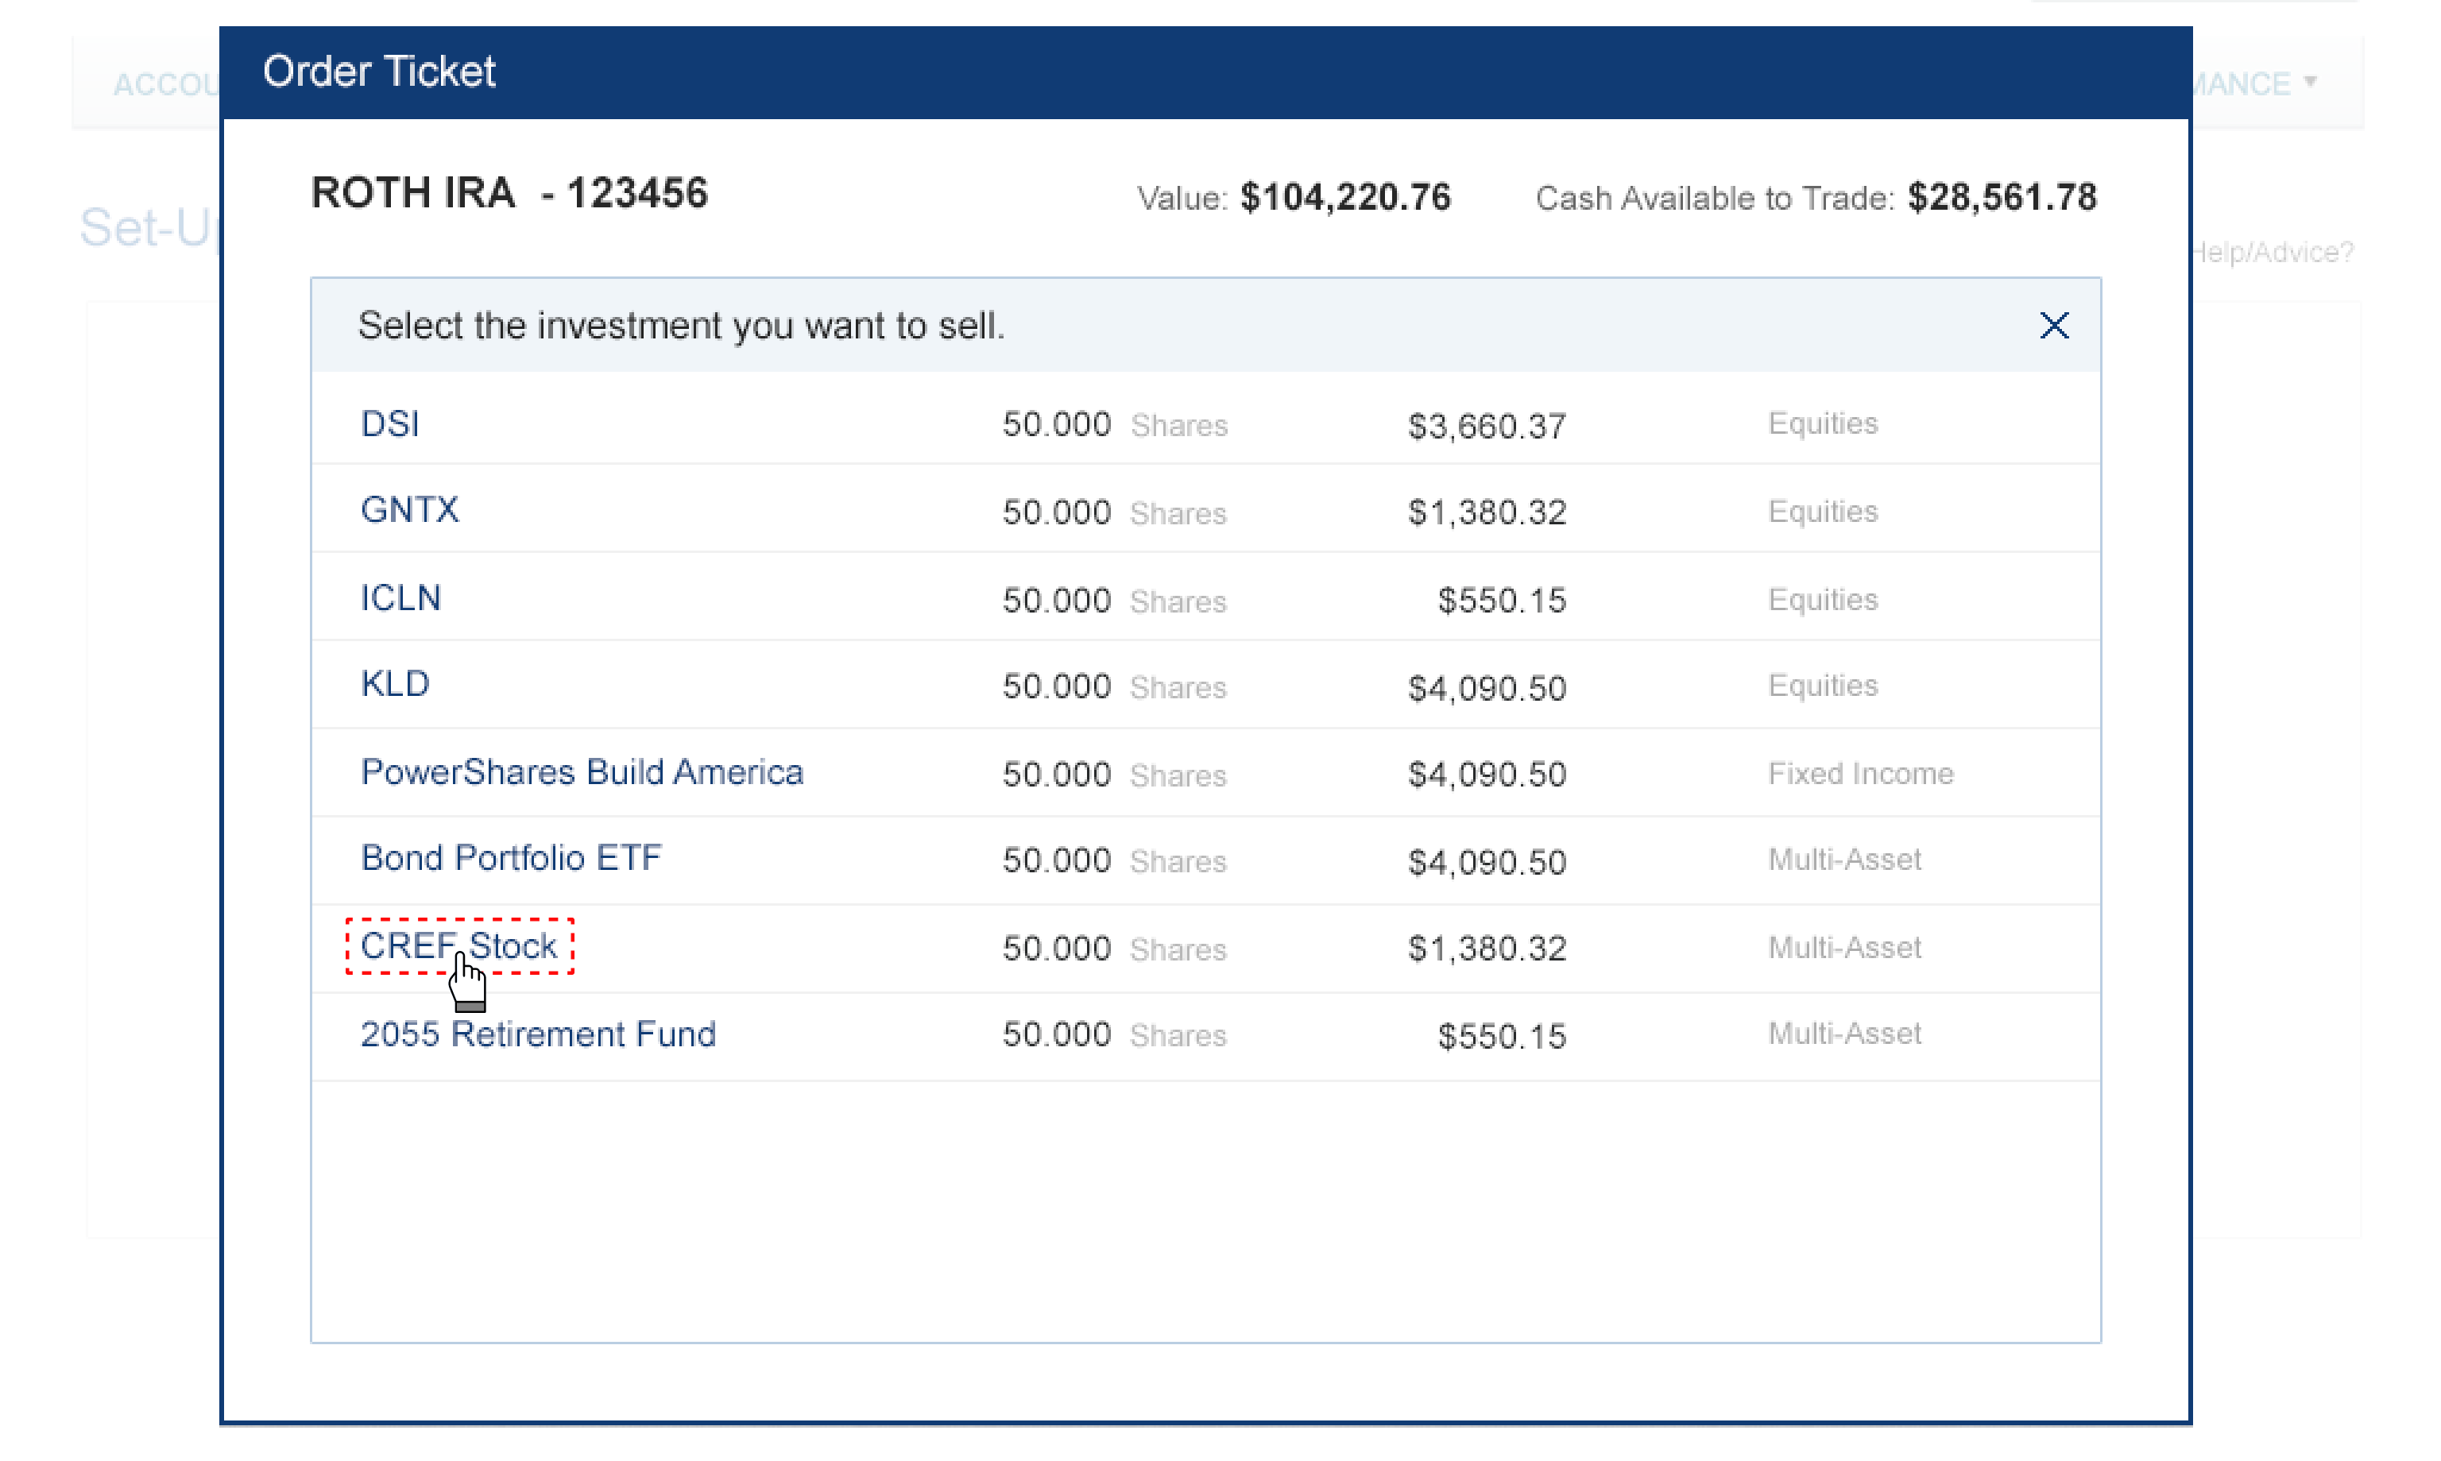
Task: Select the KLD holding
Action: coord(395,684)
